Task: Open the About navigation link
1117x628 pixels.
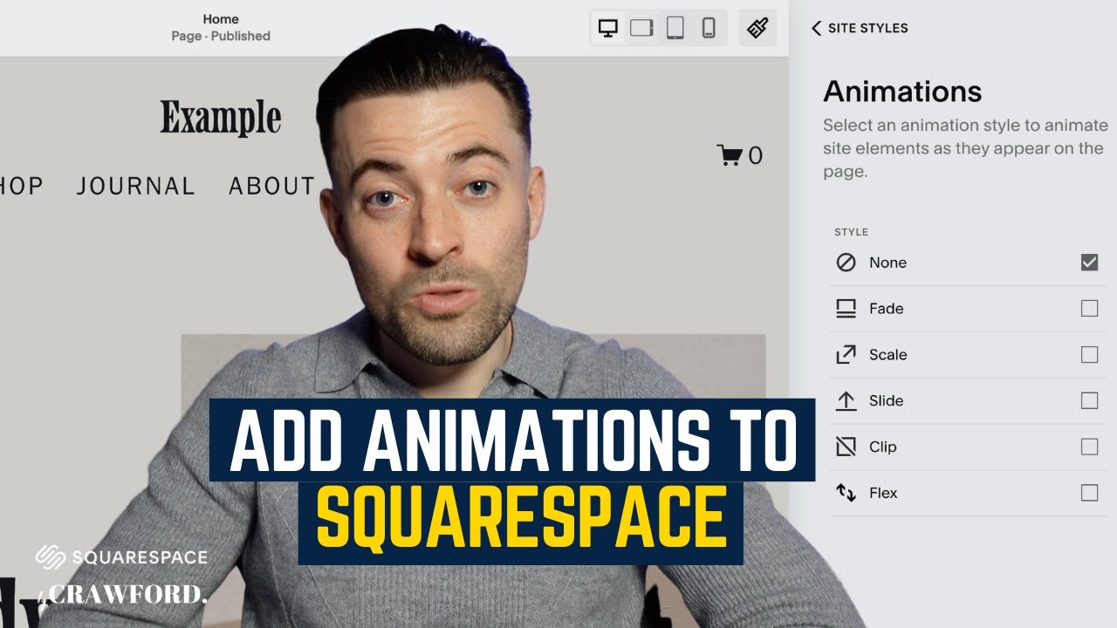Action: coord(271,186)
